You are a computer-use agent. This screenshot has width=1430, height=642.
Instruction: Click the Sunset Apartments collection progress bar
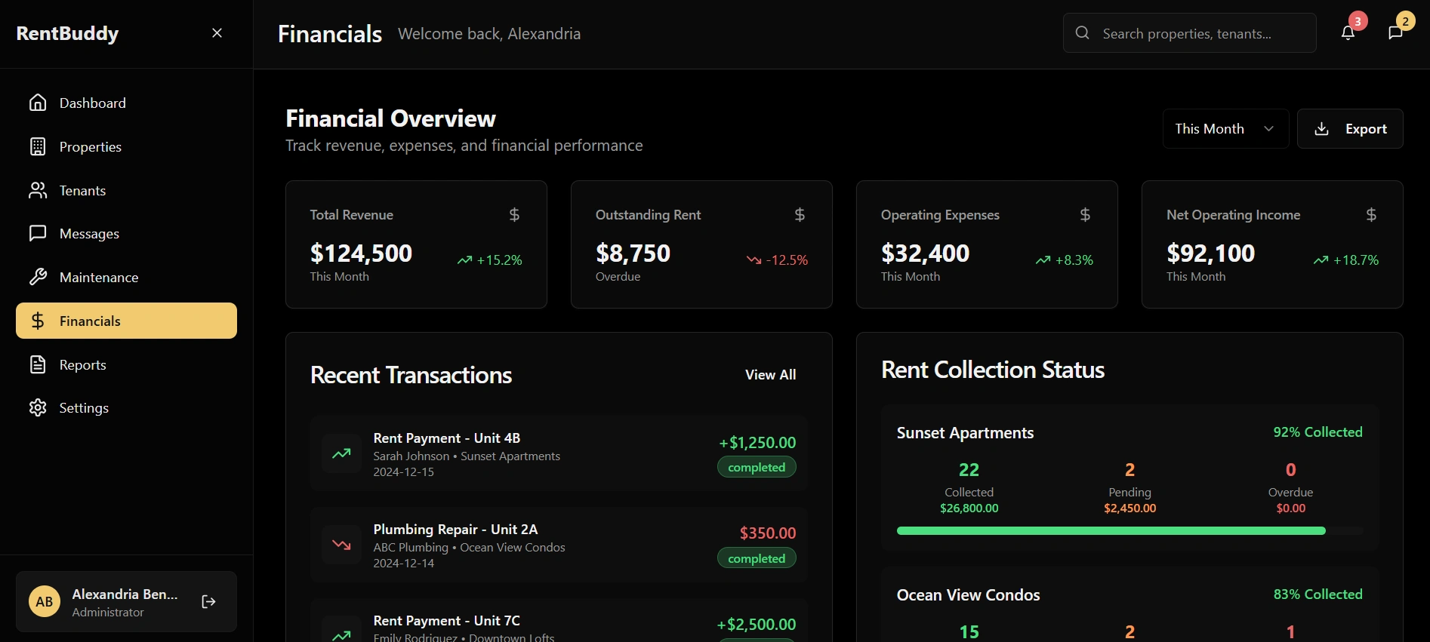1129,531
